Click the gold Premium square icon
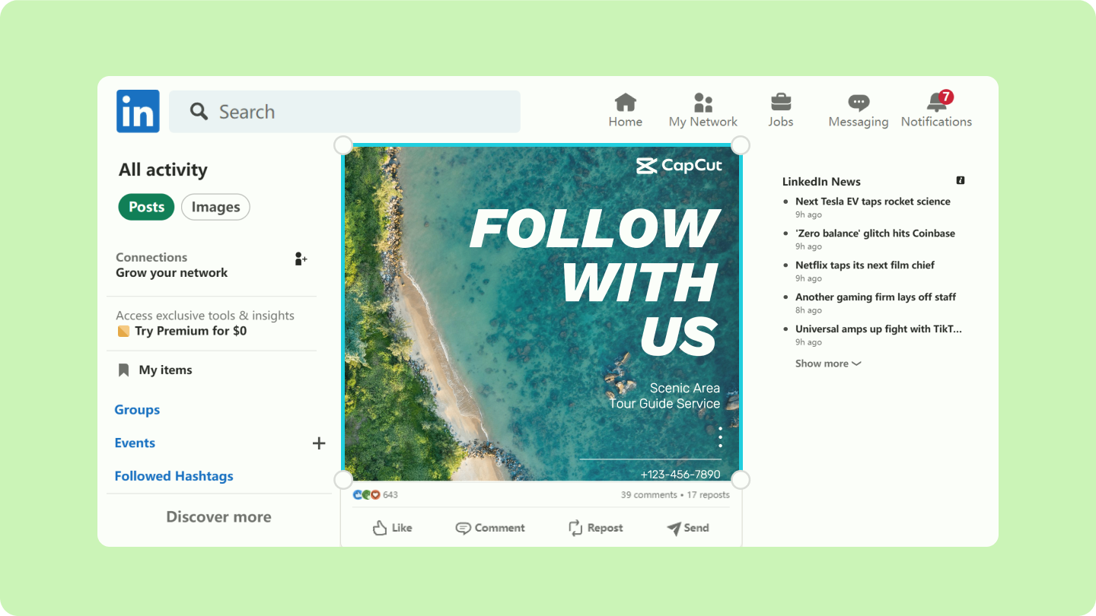The image size is (1096, 616). tap(123, 332)
